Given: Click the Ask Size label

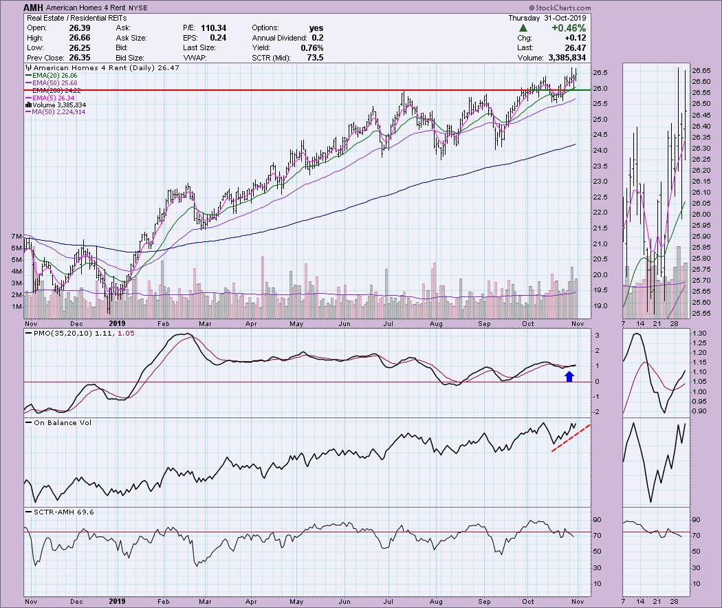Looking at the screenshot, I should [x=132, y=38].
